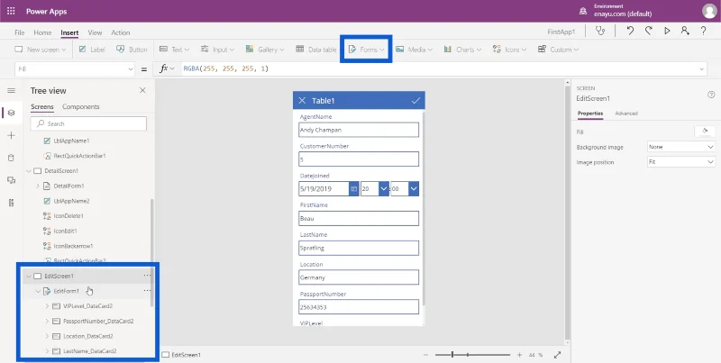This screenshot has width=721, height=363.
Task: Collapse the EditScreen1 tree node
Action: click(29, 277)
